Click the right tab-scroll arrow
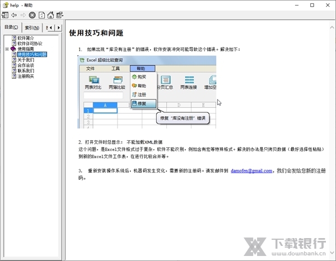The height and width of the screenshot is (261, 336). coord(58,27)
